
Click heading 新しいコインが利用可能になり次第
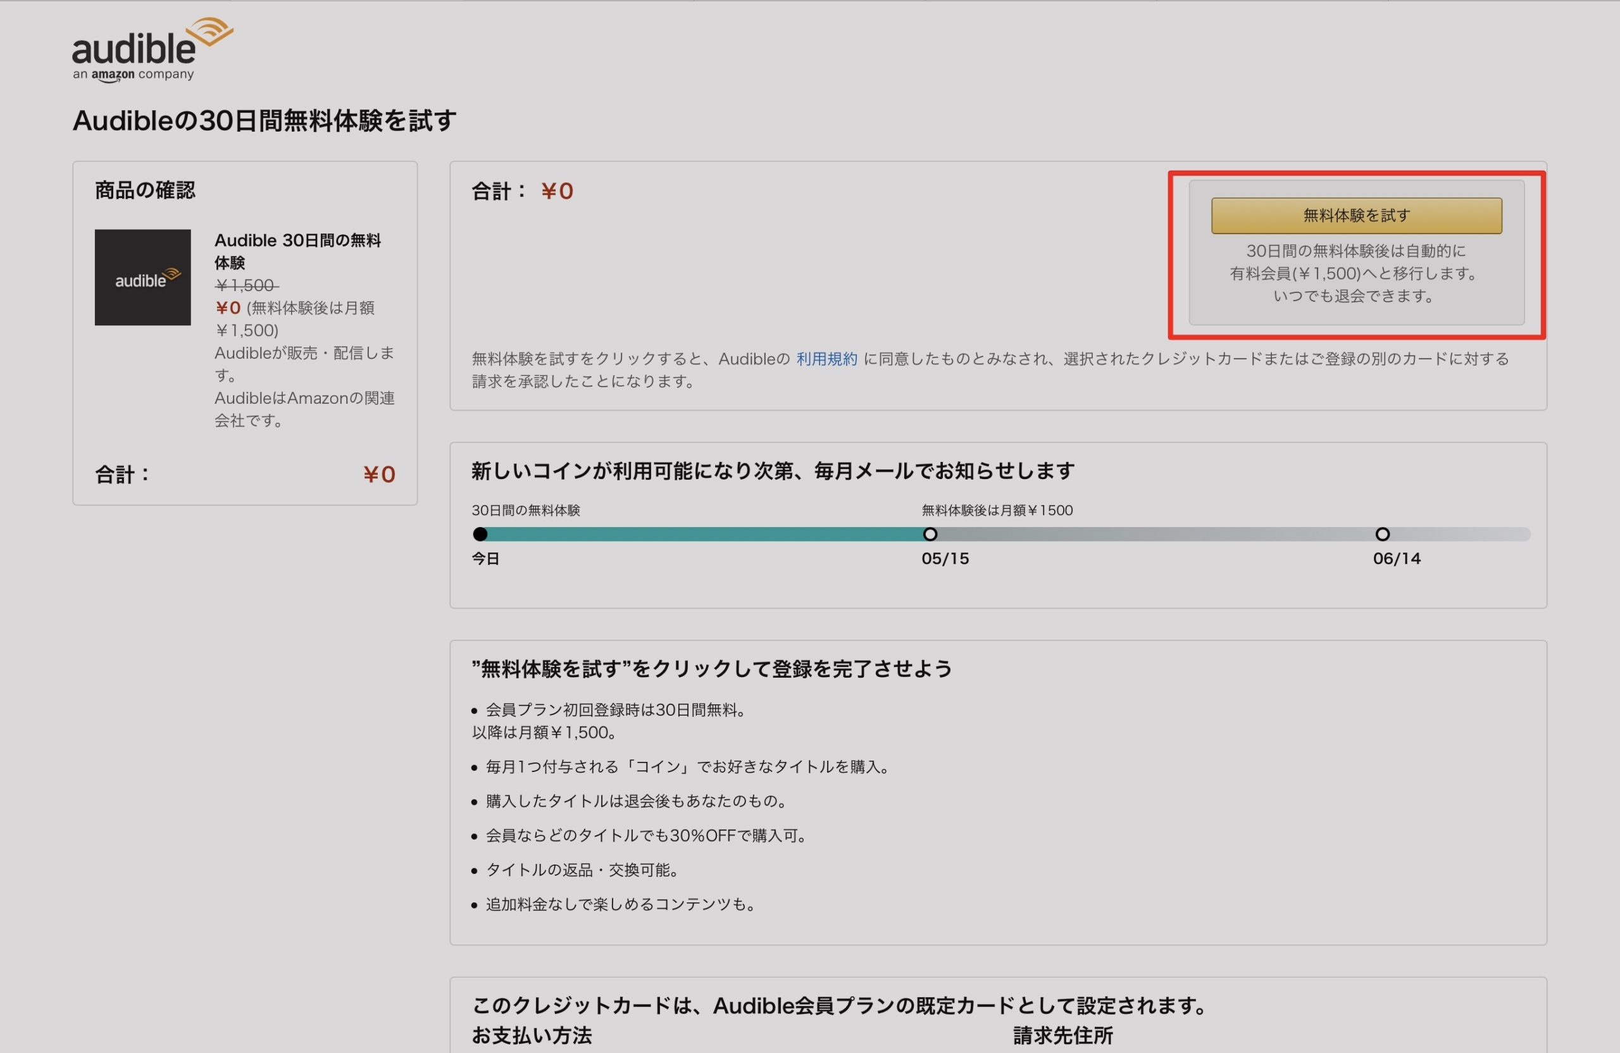773,470
